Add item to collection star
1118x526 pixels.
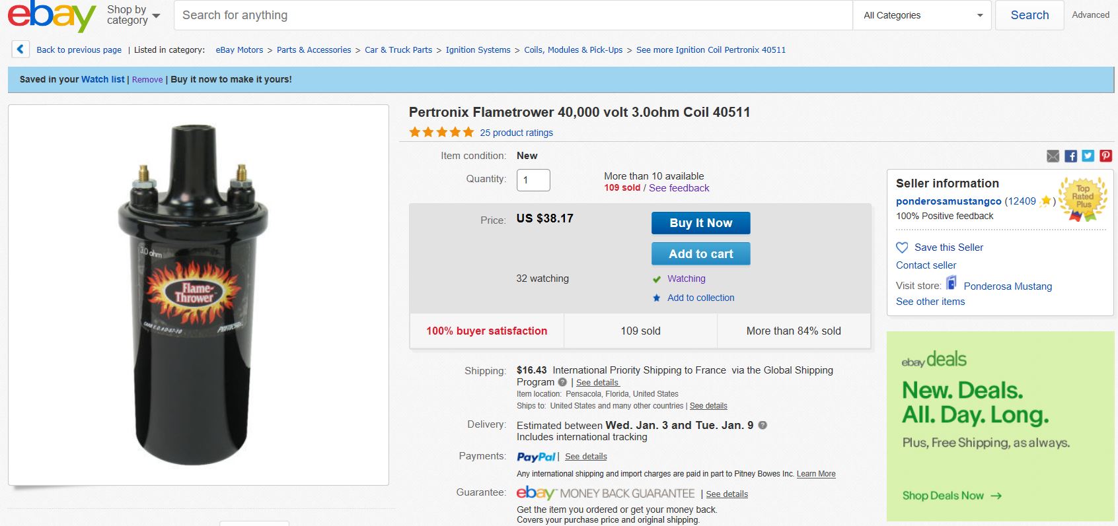[x=657, y=298]
